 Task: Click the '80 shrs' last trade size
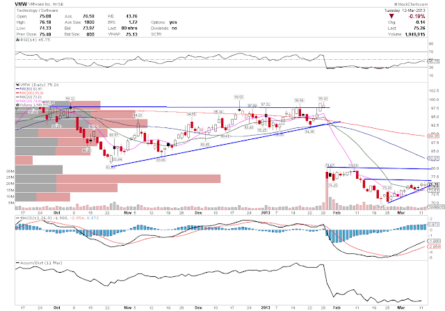129,28
